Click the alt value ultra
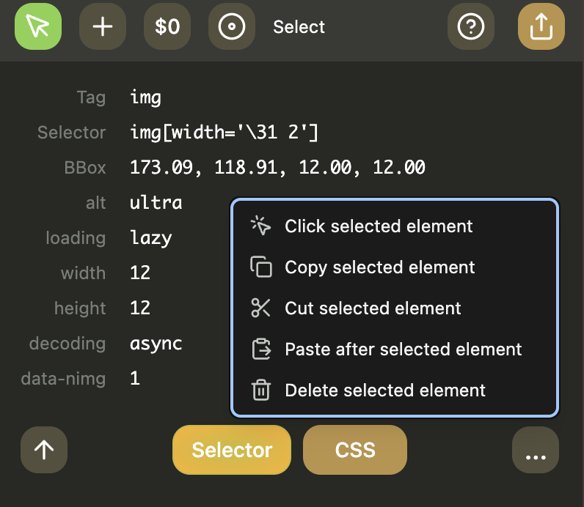Image resolution: width=584 pixels, height=507 pixels. (156, 203)
